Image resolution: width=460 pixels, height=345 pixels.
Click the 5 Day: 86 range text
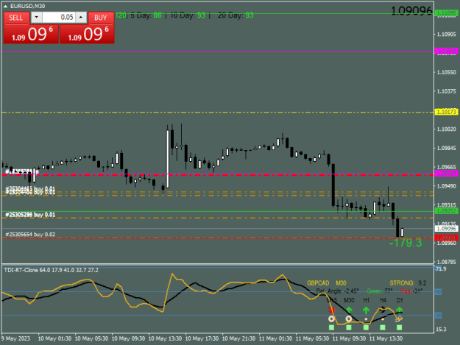tap(146, 15)
